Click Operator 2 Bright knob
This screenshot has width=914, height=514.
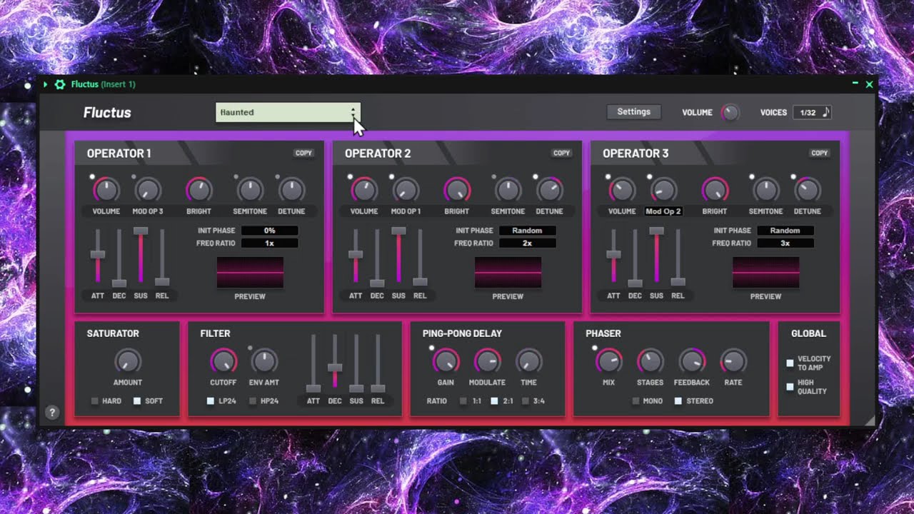coord(457,190)
